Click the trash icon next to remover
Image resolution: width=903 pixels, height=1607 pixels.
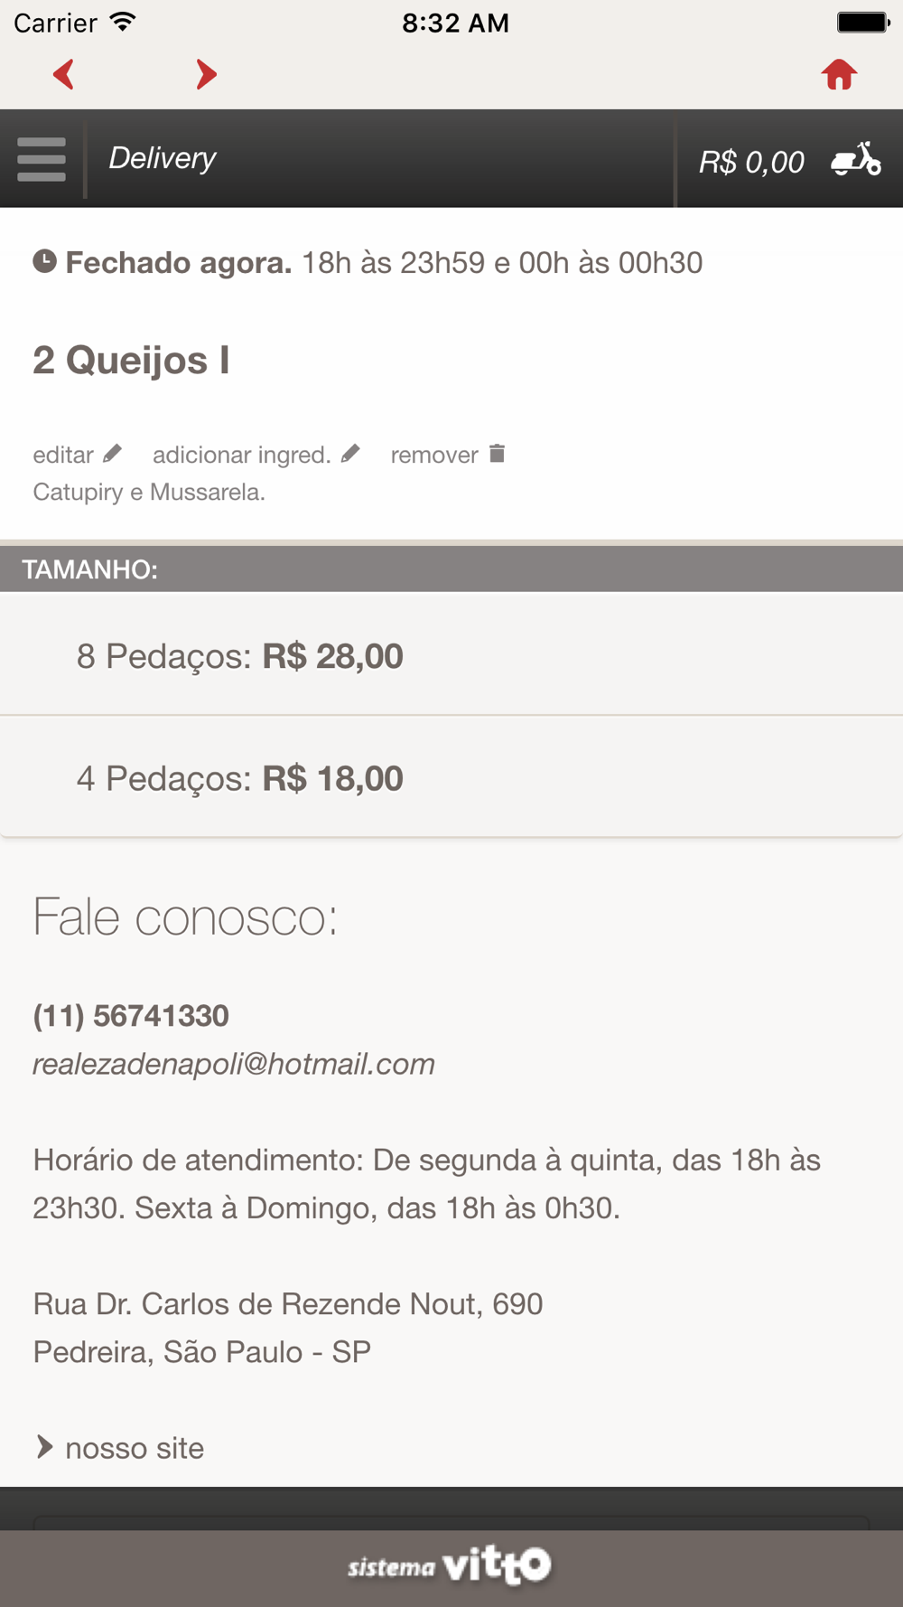[497, 453]
